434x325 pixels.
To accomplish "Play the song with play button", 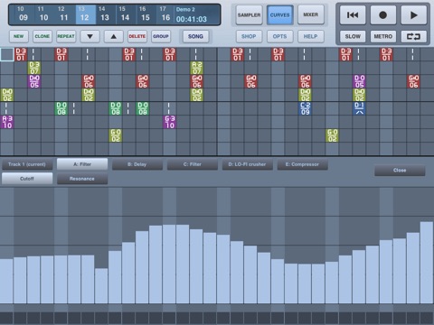I will pyautogui.click(x=413, y=15).
